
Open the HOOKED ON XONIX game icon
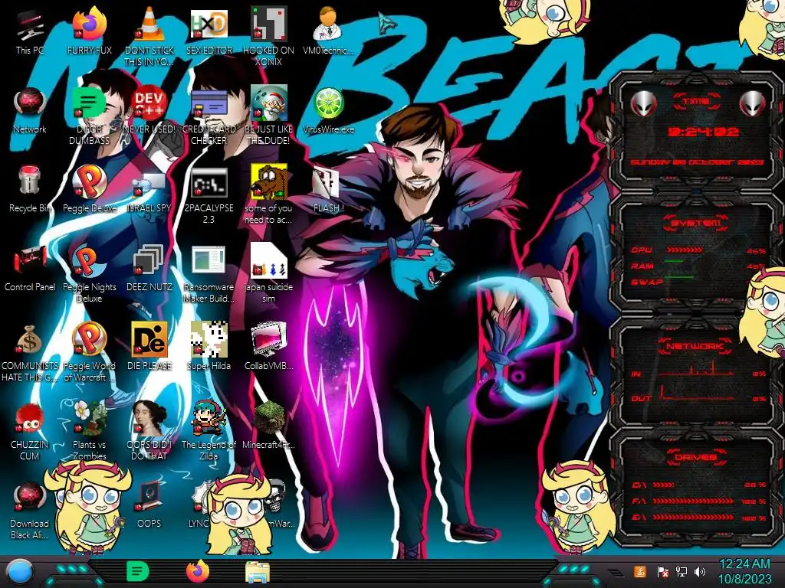tap(268, 36)
